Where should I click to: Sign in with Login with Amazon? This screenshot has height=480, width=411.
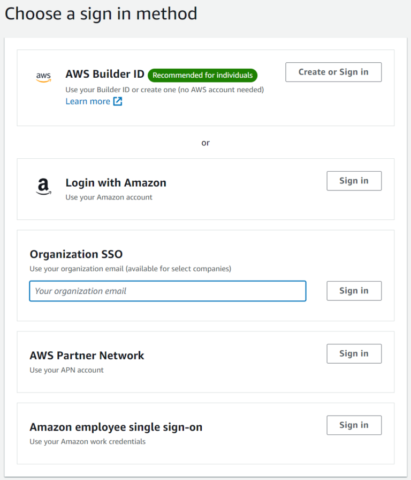pos(354,181)
